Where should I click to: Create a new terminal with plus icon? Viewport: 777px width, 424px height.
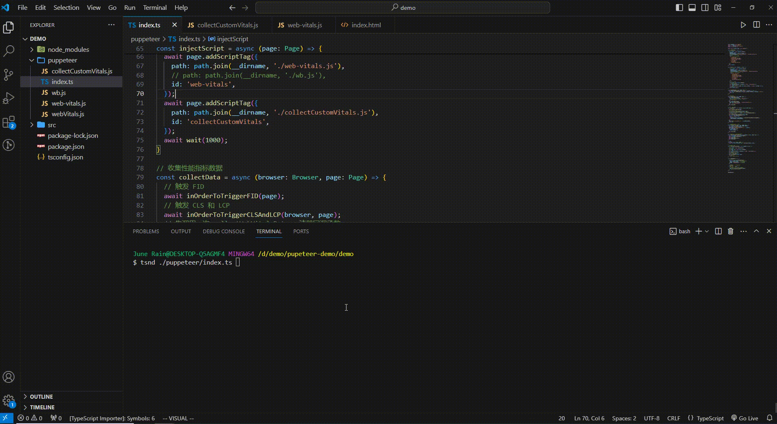[699, 231]
